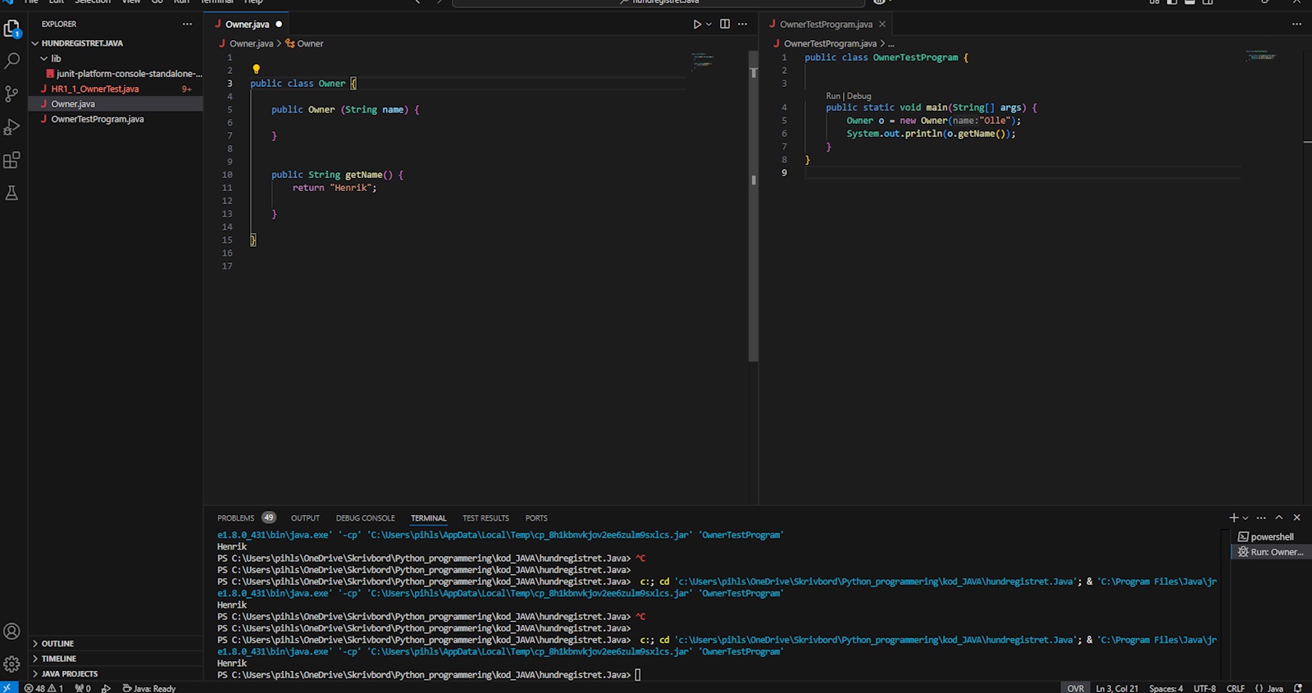1312x693 pixels.
Task: Open the Manage settings gear
Action: point(12,663)
